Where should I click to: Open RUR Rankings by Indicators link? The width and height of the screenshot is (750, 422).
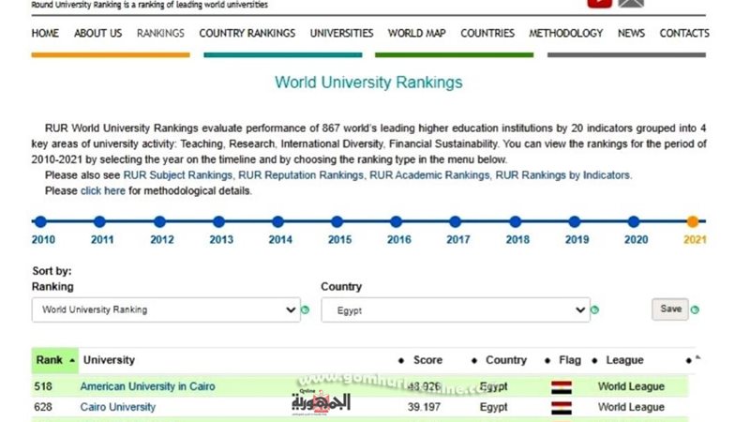pyautogui.click(x=563, y=175)
